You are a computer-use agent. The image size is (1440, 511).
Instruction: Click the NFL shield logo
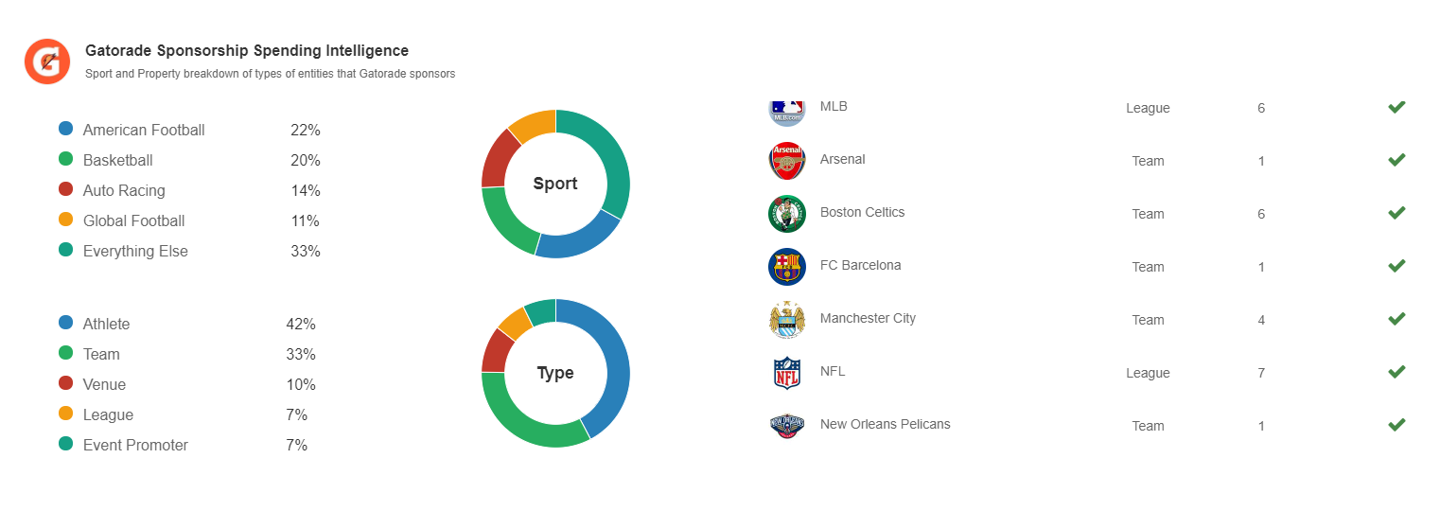[787, 373]
